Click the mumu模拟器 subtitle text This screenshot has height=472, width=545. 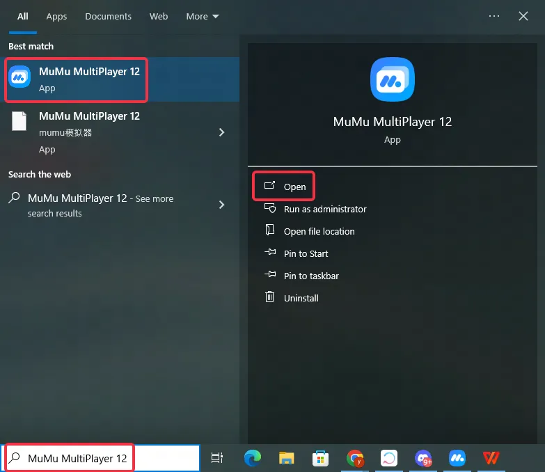[x=65, y=132]
